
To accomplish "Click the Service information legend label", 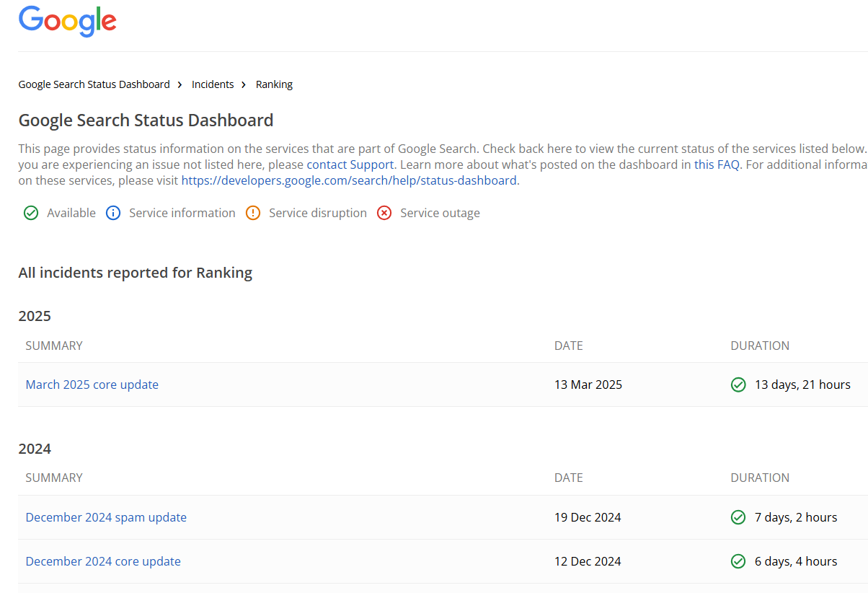I will point(182,213).
